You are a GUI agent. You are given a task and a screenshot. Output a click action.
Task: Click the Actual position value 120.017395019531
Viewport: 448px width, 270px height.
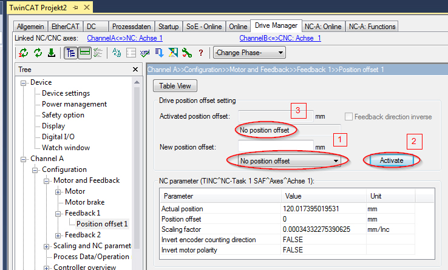(x=311, y=209)
